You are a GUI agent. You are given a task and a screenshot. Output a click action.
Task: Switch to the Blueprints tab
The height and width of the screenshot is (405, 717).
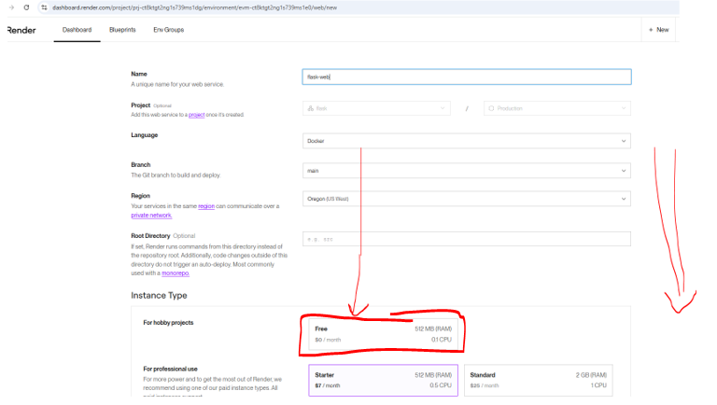click(122, 30)
